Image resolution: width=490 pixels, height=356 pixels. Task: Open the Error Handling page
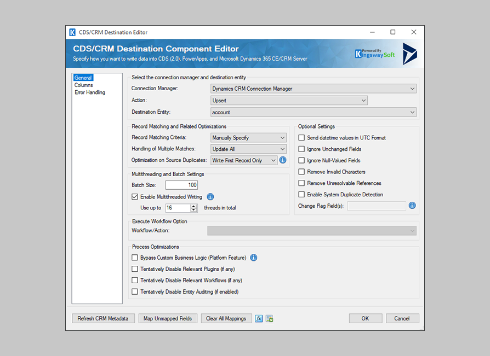pyautogui.click(x=90, y=92)
